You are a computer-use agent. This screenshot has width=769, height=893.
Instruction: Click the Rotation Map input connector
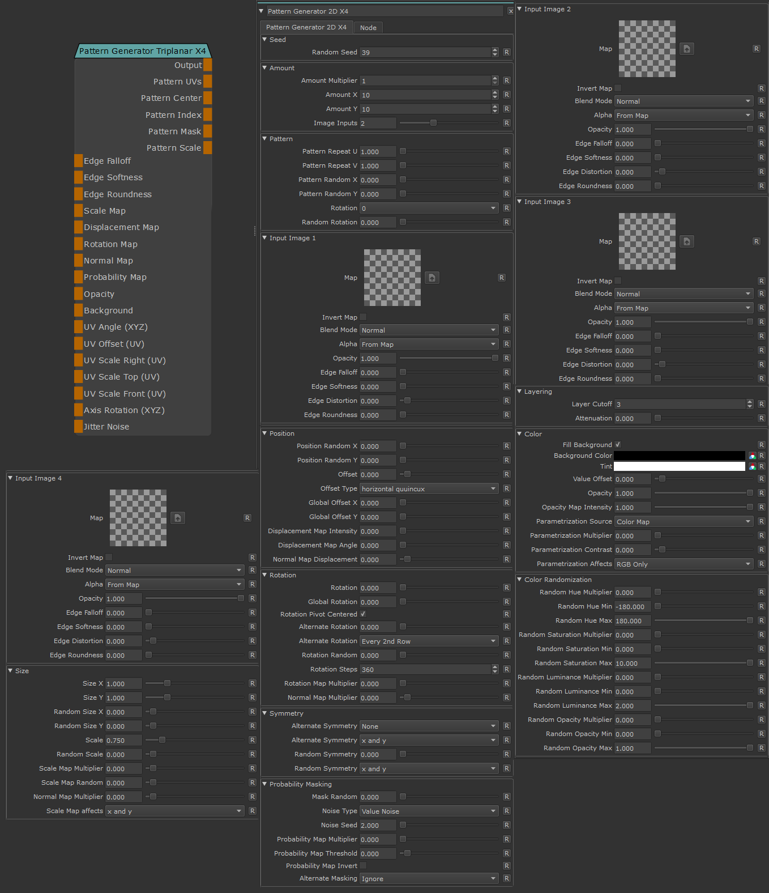click(79, 244)
